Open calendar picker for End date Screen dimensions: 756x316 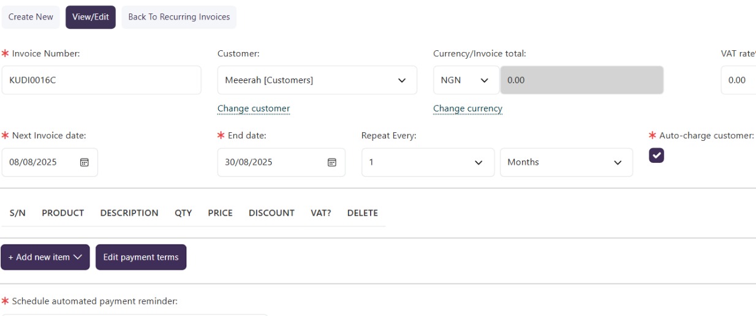(x=332, y=162)
